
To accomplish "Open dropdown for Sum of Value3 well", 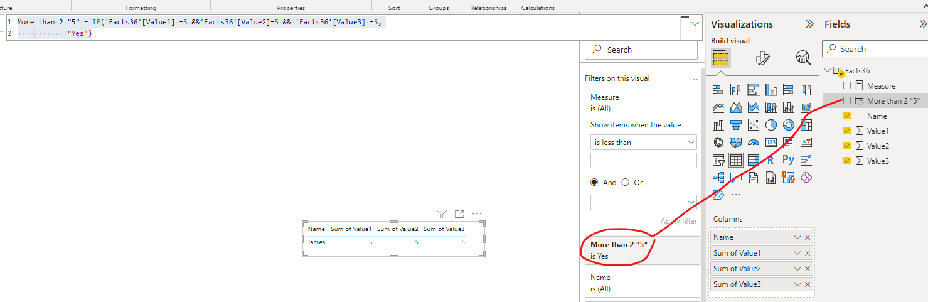I will pos(797,284).
